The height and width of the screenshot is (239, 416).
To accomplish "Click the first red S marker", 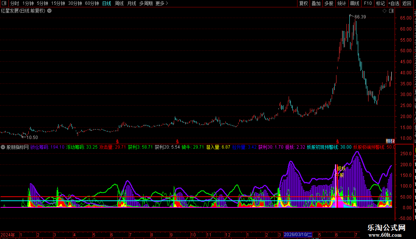I will (117, 142).
